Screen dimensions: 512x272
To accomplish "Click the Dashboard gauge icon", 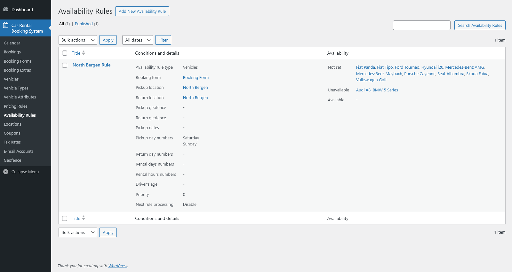I will pyautogui.click(x=6, y=10).
